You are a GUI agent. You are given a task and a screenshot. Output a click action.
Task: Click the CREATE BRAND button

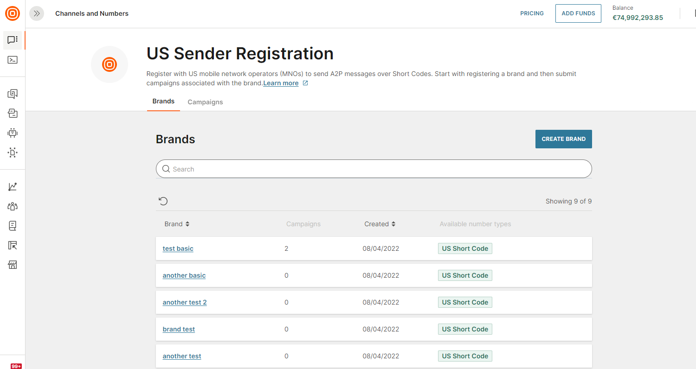(563, 139)
